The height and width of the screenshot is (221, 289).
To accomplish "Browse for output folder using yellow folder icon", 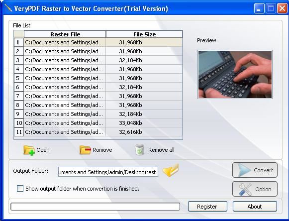I will [171, 170].
